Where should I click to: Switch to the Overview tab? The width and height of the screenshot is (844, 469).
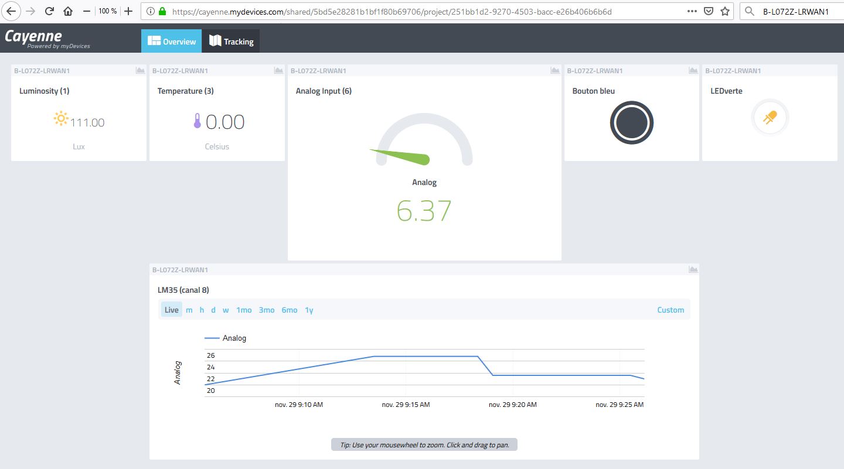click(x=172, y=42)
